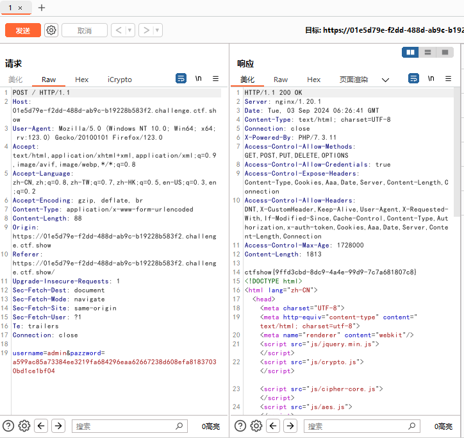Jump to next match in response search
Viewport: 464px width, 438px height.
[x=290, y=426]
